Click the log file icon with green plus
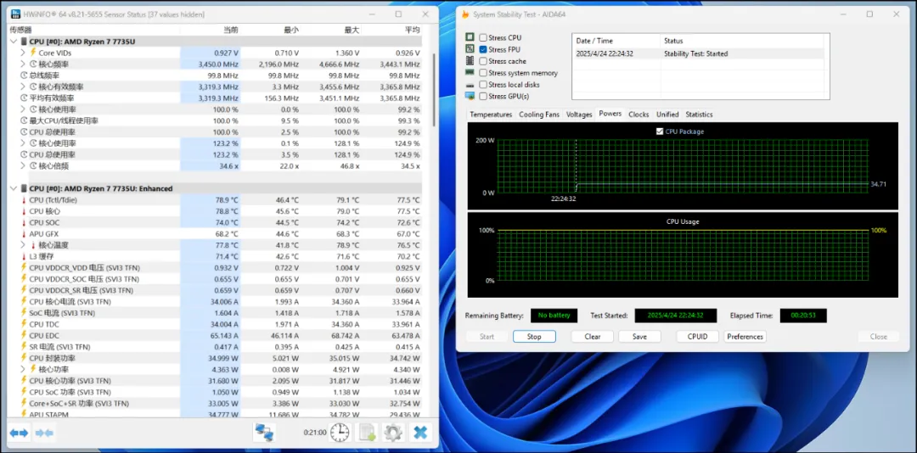The width and height of the screenshot is (917, 453). (368, 433)
